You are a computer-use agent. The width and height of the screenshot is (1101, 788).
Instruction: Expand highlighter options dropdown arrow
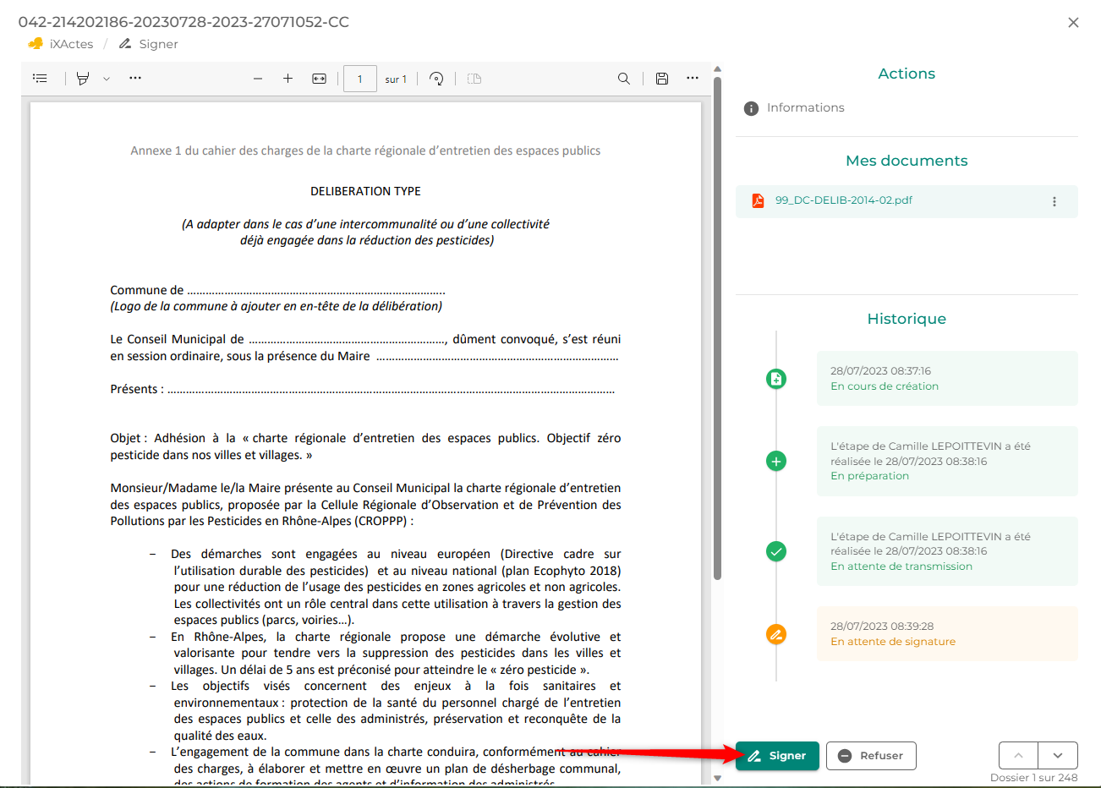tap(107, 79)
